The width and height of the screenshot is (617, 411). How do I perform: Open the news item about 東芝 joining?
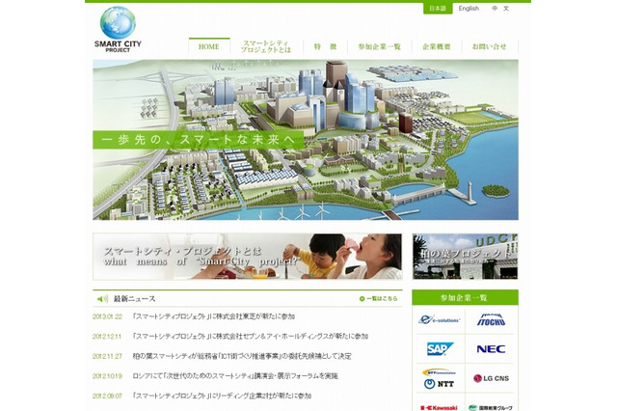[x=214, y=316]
